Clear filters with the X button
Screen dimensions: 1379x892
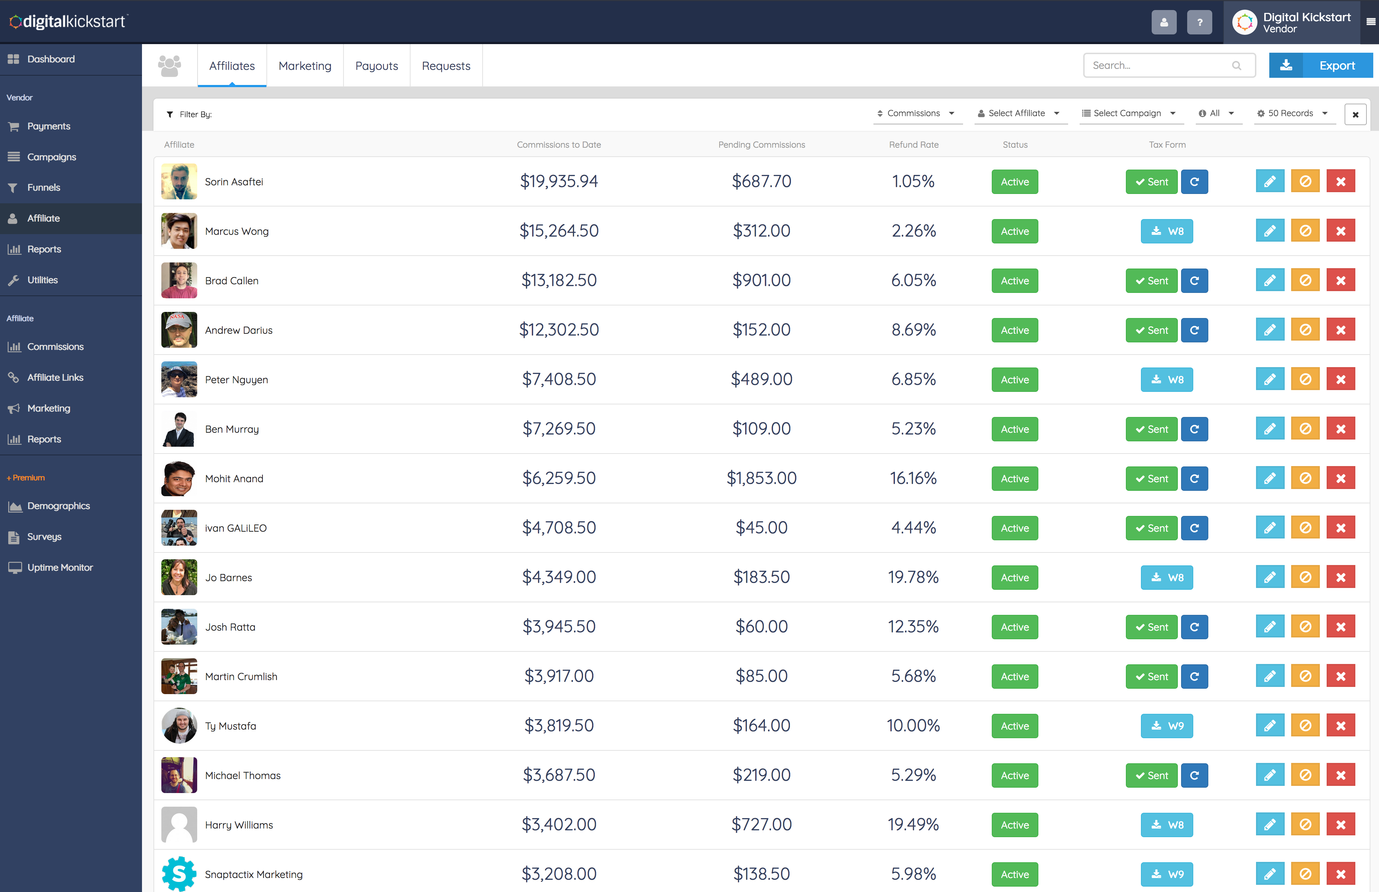coord(1355,115)
